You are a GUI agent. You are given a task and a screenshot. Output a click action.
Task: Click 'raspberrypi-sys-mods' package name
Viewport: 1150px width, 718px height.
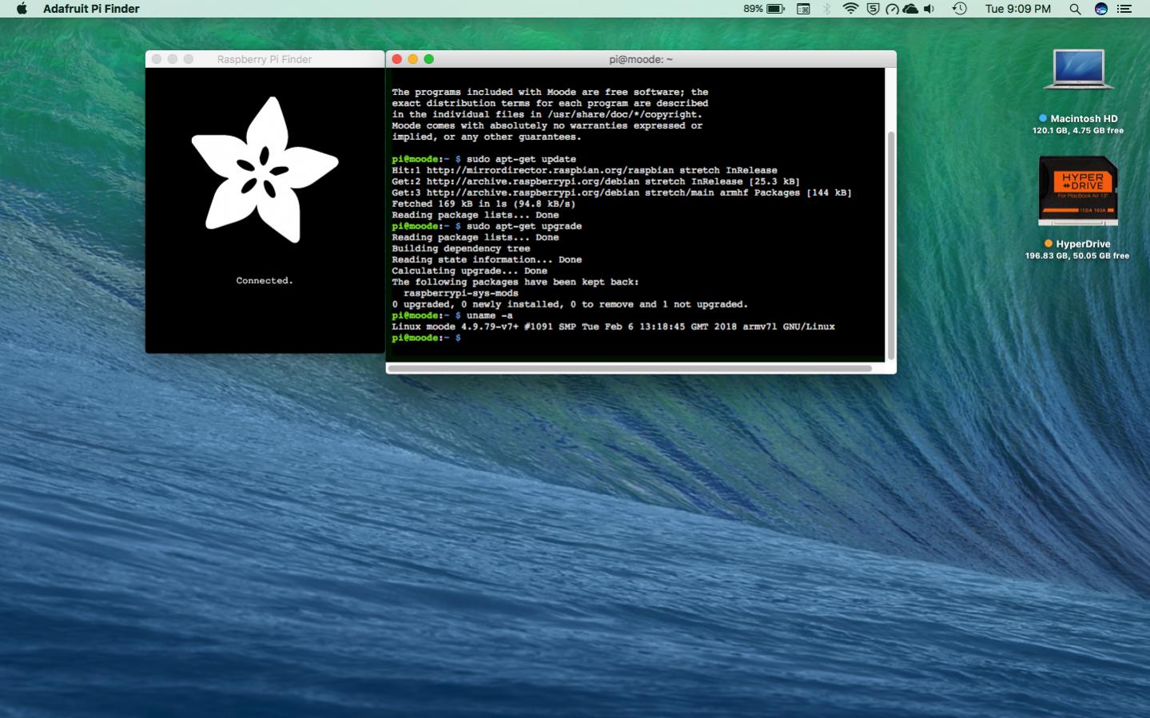460,293
